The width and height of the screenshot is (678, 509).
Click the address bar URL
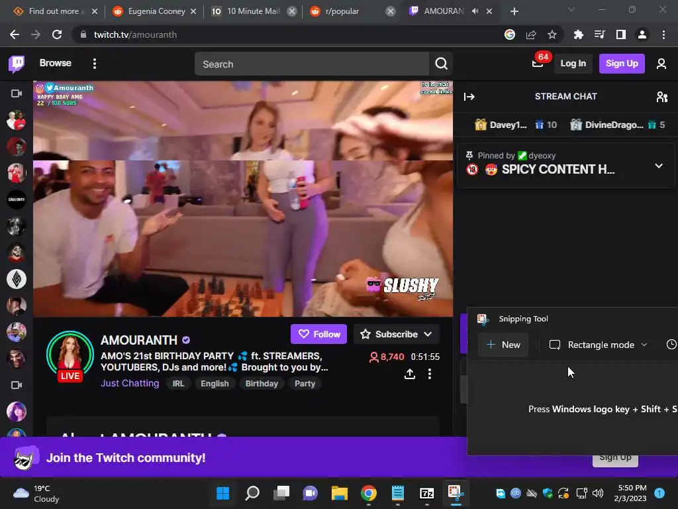coord(135,34)
